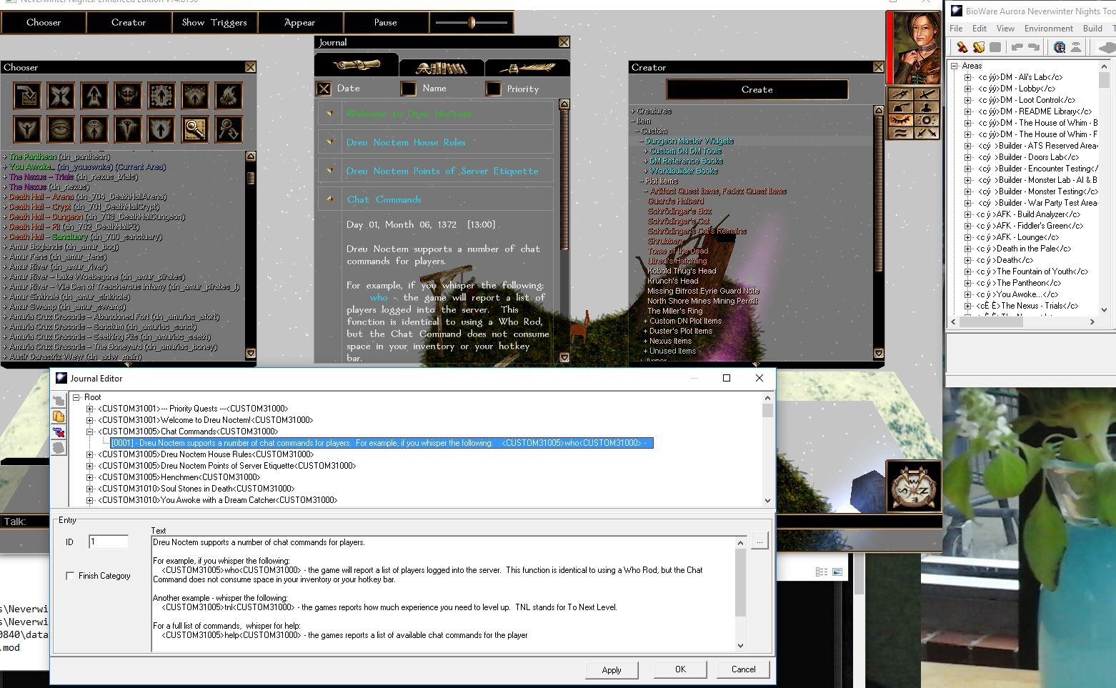Click the single eye icon in Chooser
This screenshot has height=688, width=1116.
(x=61, y=129)
